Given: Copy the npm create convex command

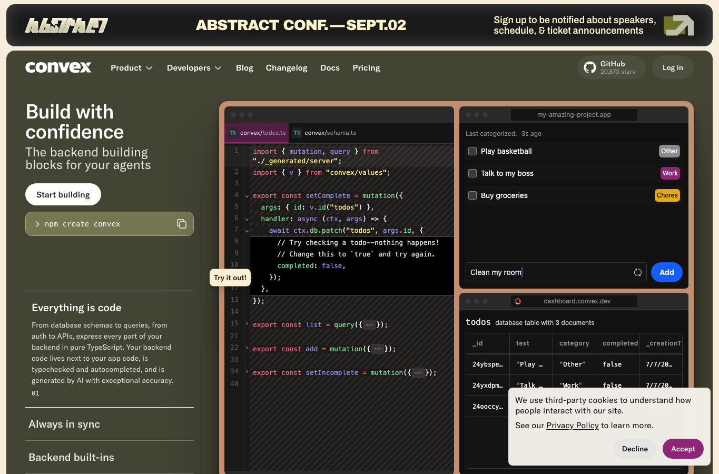Looking at the screenshot, I should [x=182, y=224].
